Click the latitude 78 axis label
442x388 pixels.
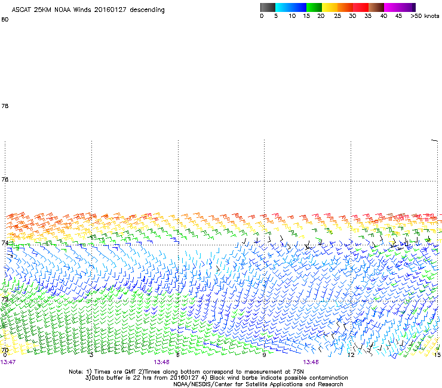[5, 106]
